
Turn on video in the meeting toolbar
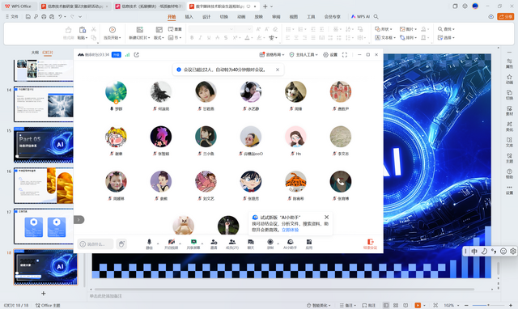171,243
